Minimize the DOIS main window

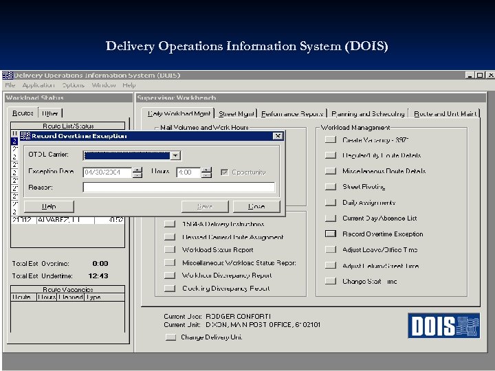click(x=470, y=75)
